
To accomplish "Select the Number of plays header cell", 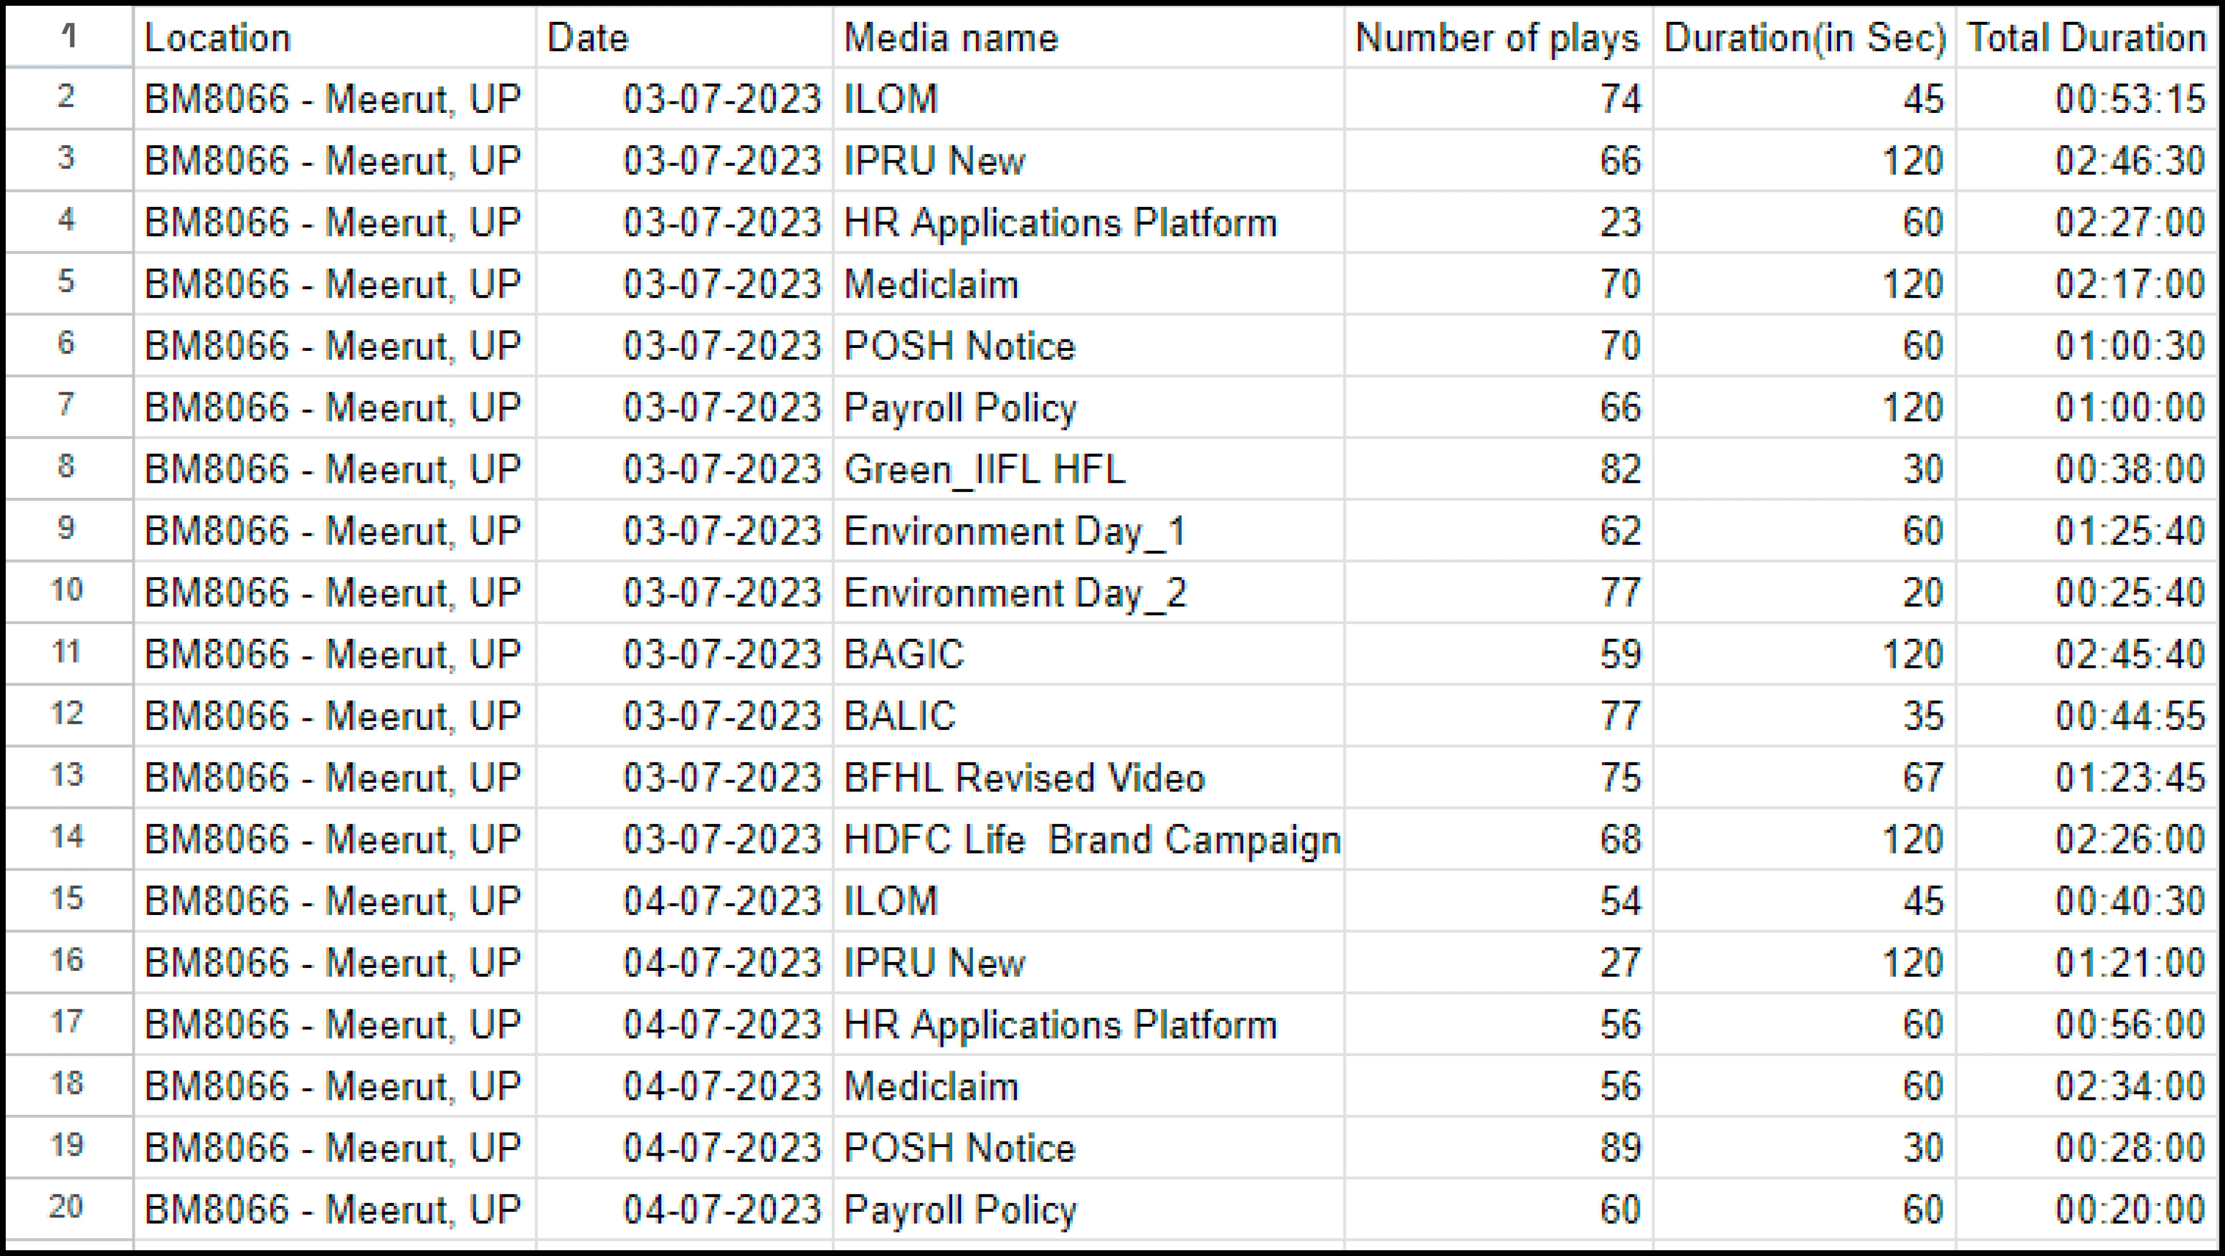I will [1499, 37].
